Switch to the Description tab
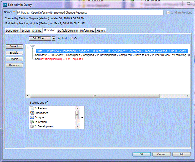 (x=13, y=31)
